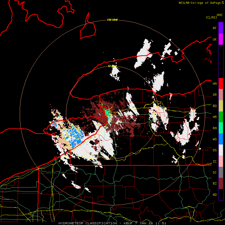Screen dimensions: 225x225
Task: Click the NEXLAB-College of DuPage credit text
Action: [x=199, y=3]
